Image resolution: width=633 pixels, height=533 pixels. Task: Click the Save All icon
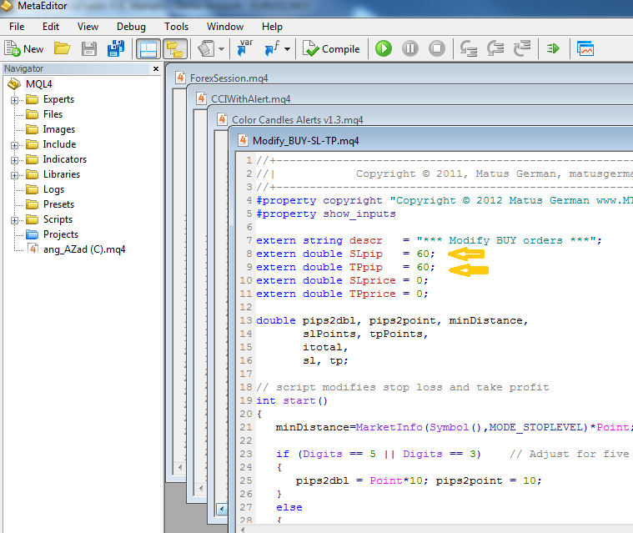pyautogui.click(x=116, y=49)
